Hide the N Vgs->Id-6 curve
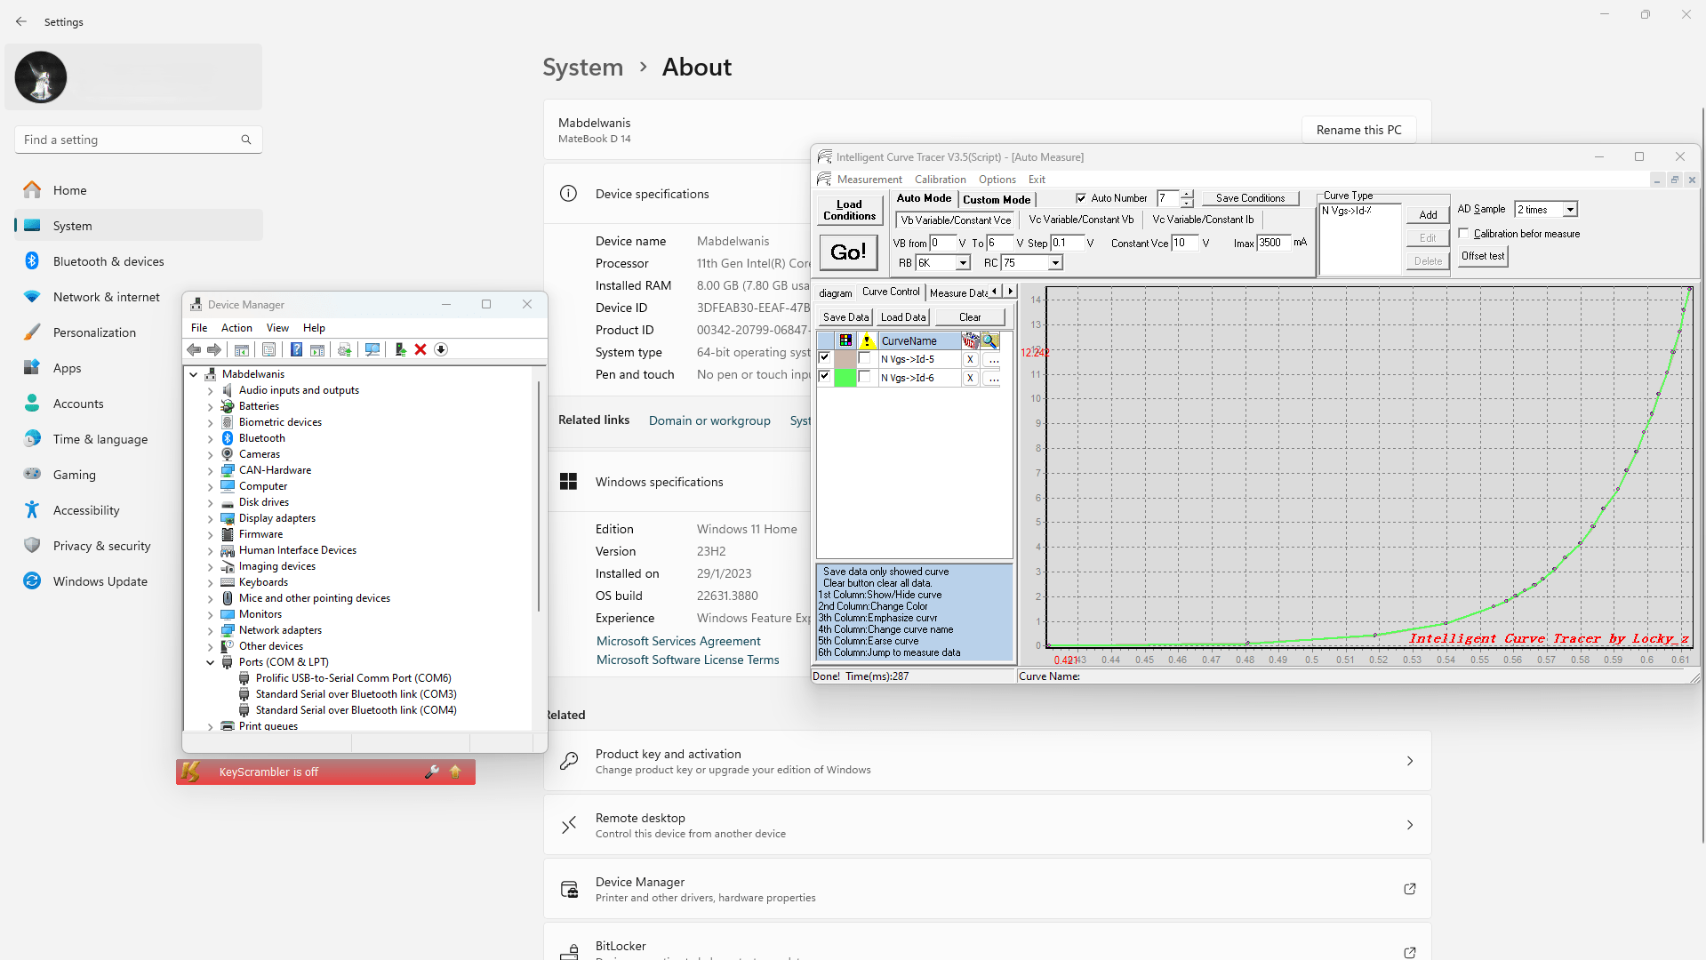This screenshot has height=960, width=1706. (x=825, y=376)
